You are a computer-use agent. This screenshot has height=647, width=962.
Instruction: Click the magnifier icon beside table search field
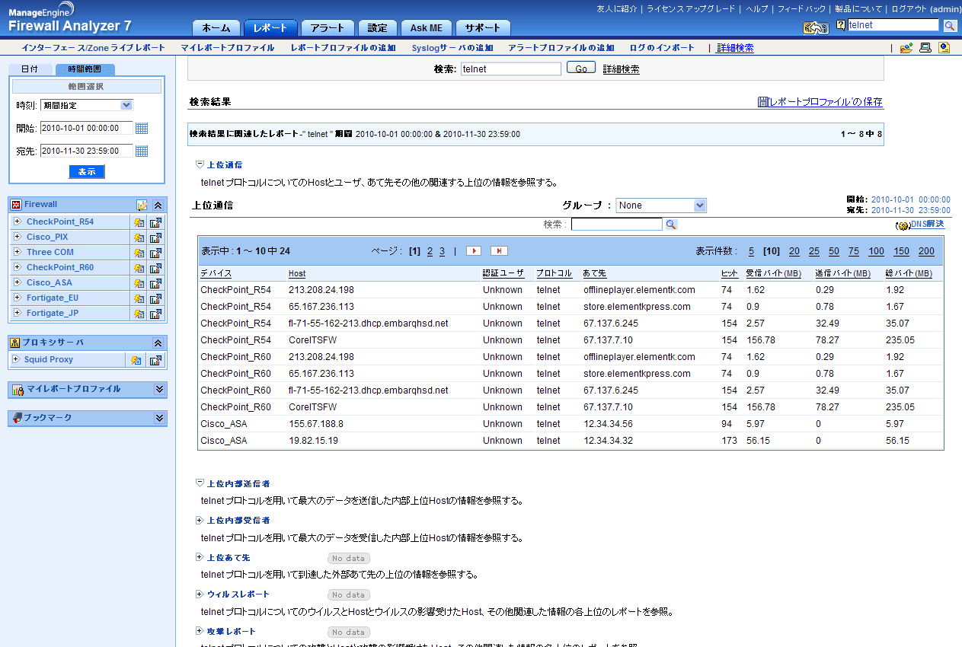pyautogui.click(x=671, y=225)
